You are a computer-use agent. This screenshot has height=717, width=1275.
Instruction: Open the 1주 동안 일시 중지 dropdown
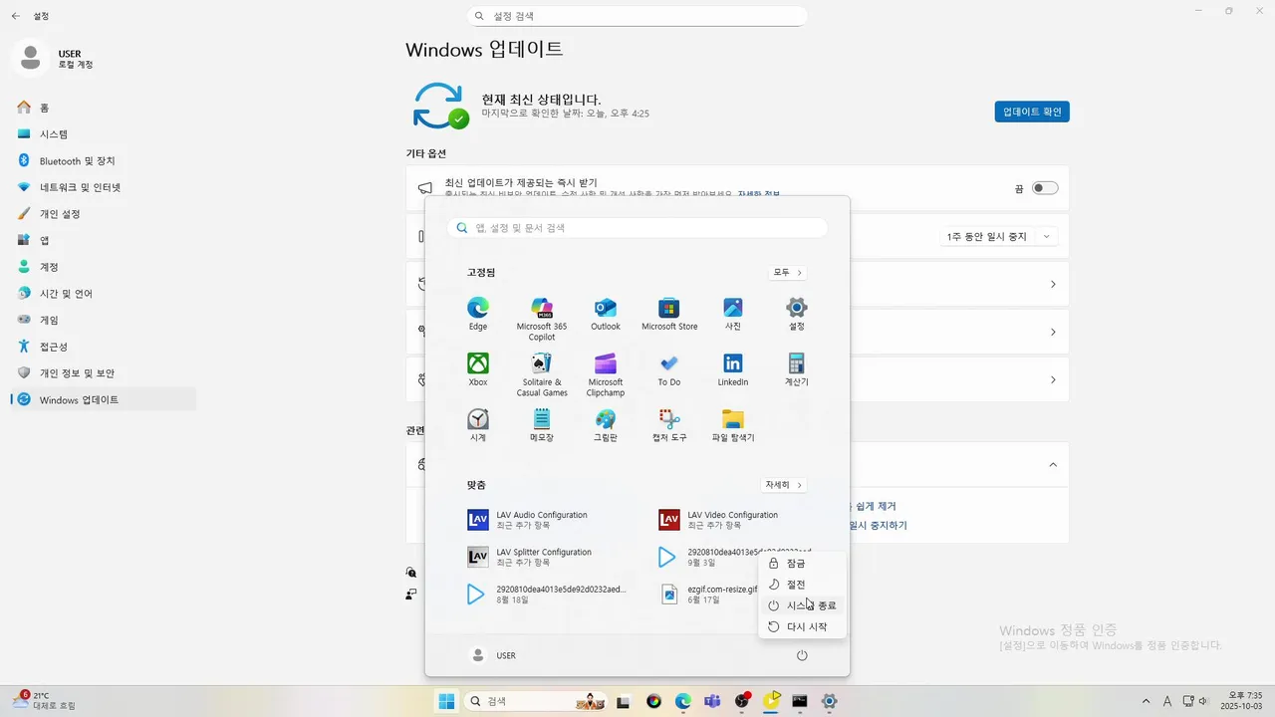click(x=999, y=236)
